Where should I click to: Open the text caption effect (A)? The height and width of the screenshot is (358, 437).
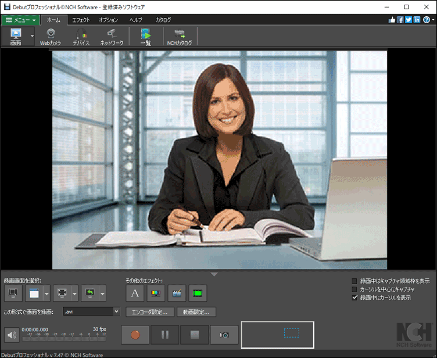pyautogui.click(x=135, y=293)
